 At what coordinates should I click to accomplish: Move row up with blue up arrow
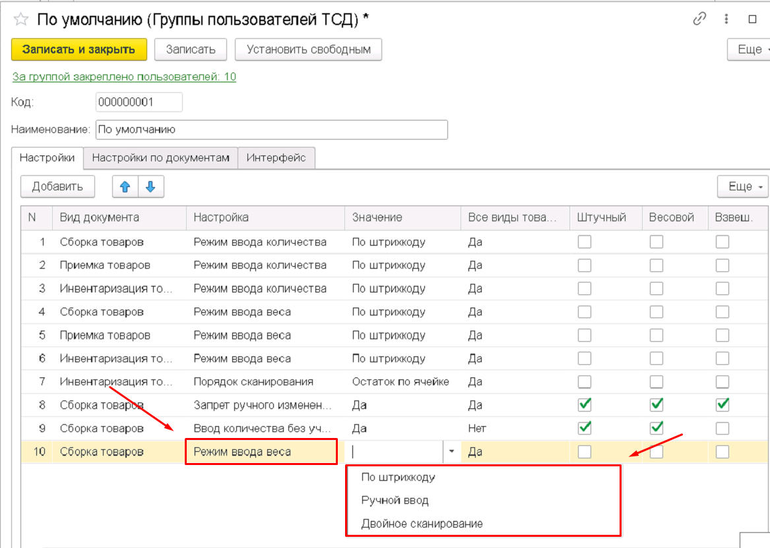(125, 186)
